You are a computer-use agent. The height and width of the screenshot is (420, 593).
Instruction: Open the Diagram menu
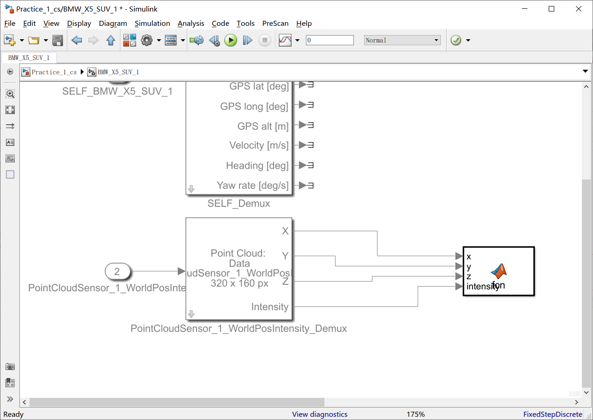point(113,23)
